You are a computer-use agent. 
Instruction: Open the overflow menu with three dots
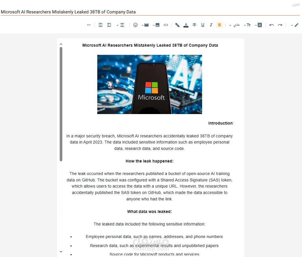(89, 25)
